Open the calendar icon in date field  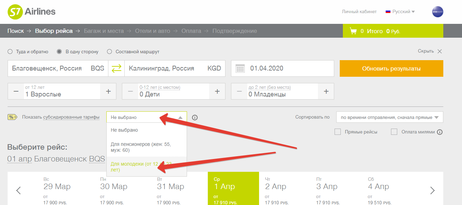pyautogui.click(x=240, y=68)
